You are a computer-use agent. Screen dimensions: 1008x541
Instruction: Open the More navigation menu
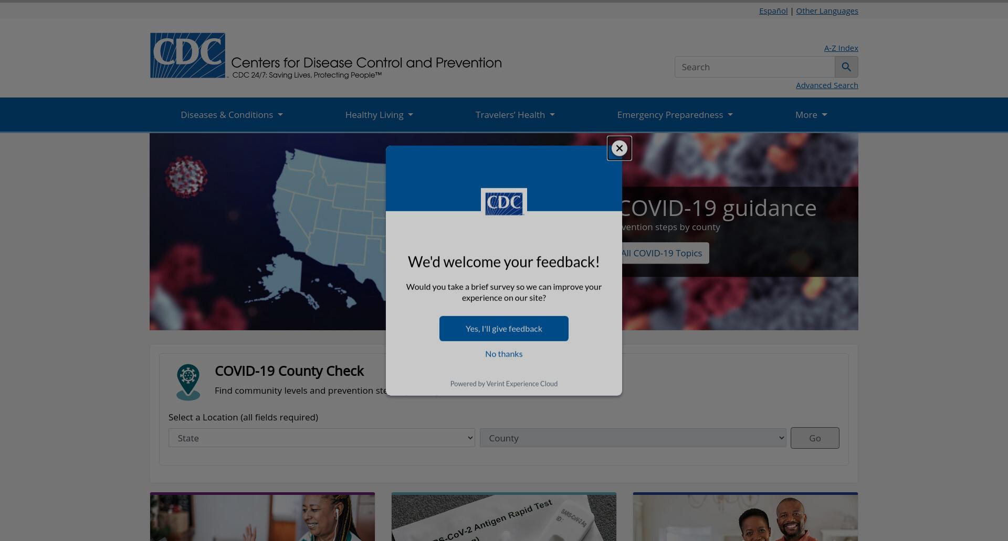[x=811, y=115]
